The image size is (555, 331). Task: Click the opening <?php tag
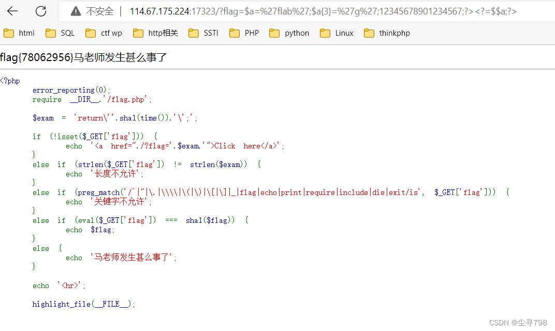point(10,81)
